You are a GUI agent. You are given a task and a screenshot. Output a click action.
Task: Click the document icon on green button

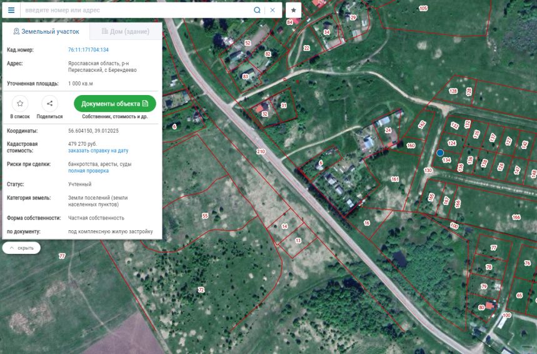tap(145, 103)
